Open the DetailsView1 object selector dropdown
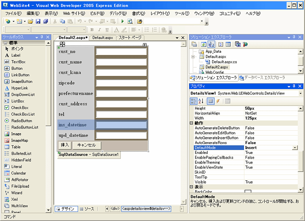 300,93
